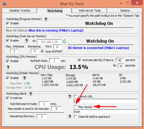The width and height of the screenshot is (144, 129).
Task: Click the Clips Max 2 GB value
Action: tap(27, 83)
